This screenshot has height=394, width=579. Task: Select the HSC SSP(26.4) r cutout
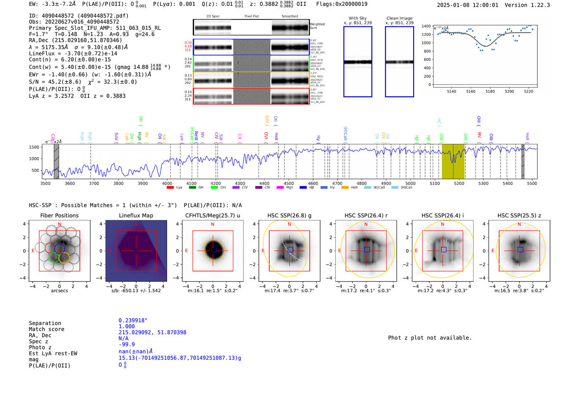coord(366,251)
